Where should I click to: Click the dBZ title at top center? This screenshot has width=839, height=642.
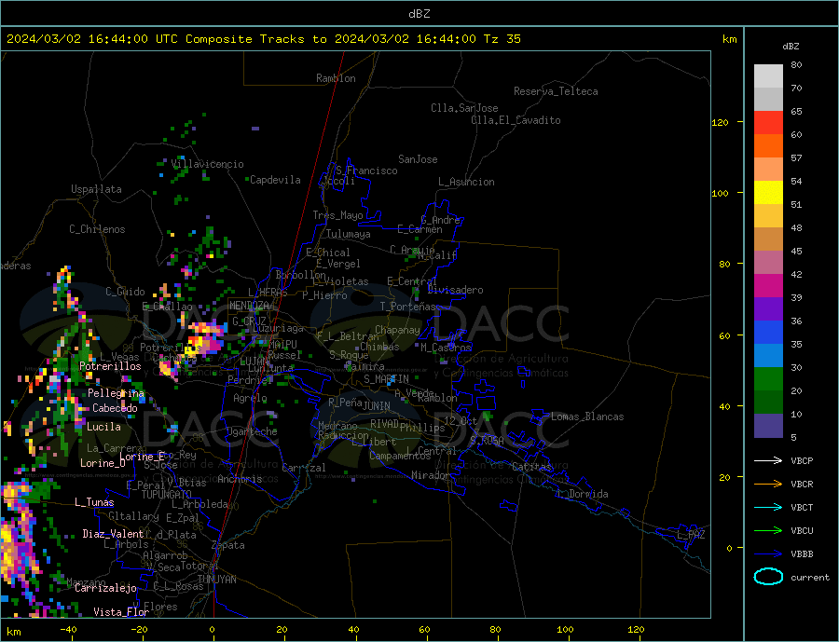(419, 14)
